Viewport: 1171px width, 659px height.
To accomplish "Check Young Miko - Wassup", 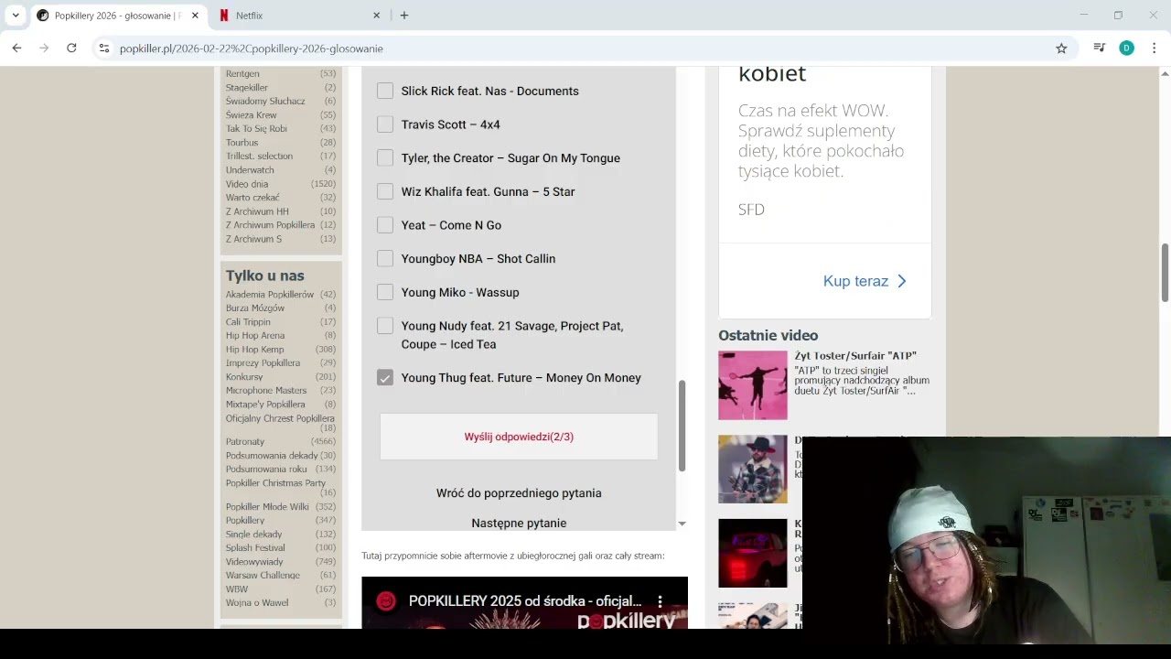I will [385, 292].
